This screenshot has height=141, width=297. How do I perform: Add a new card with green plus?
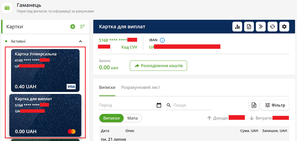click(x=73, y=27)
